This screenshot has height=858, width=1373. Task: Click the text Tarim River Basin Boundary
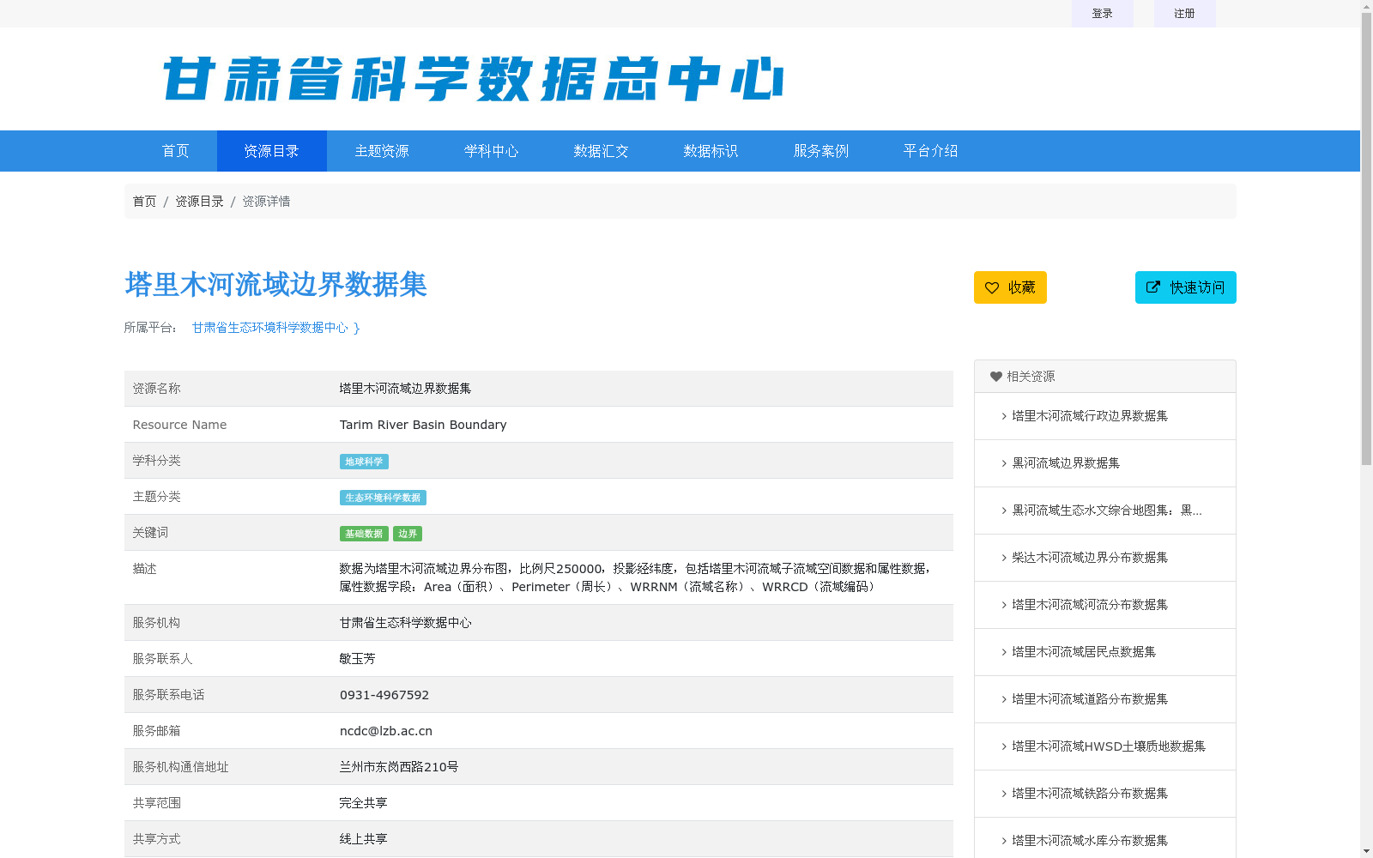pyautogui.click(x=423, y=425)
